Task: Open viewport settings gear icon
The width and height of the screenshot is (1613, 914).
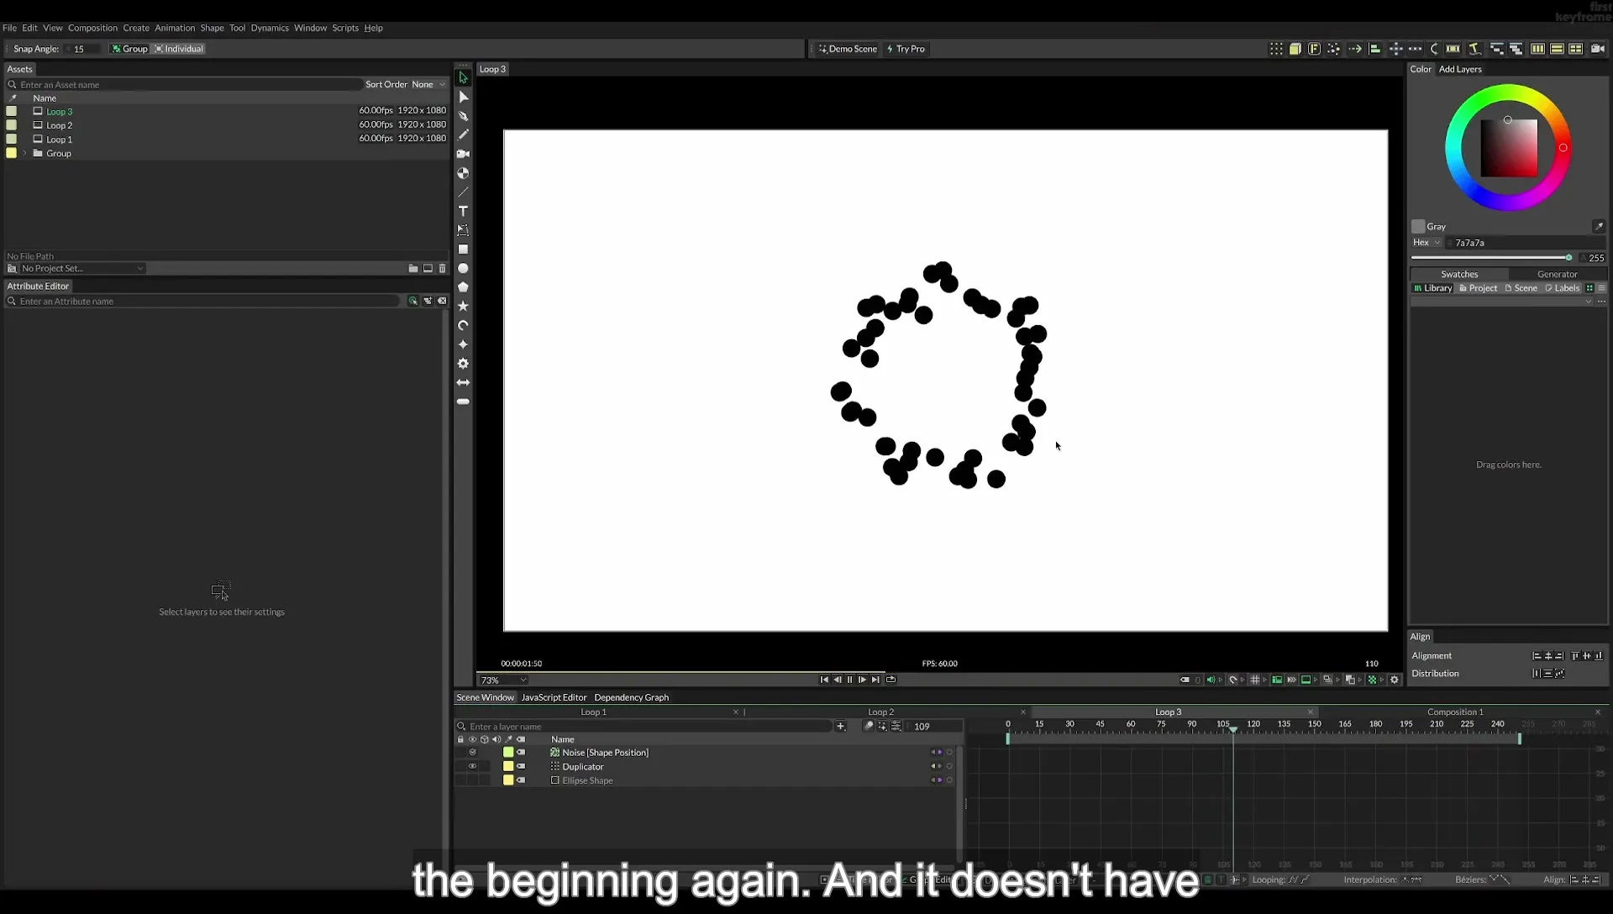Action: point(1395,680)
